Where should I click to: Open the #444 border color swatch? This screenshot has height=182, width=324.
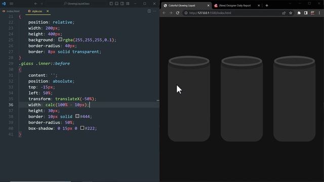click(77, 116)
